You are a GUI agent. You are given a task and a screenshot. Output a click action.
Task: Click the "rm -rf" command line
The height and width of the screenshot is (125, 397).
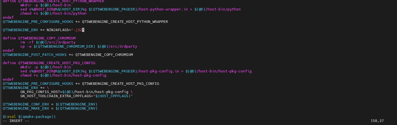(48, 42)
